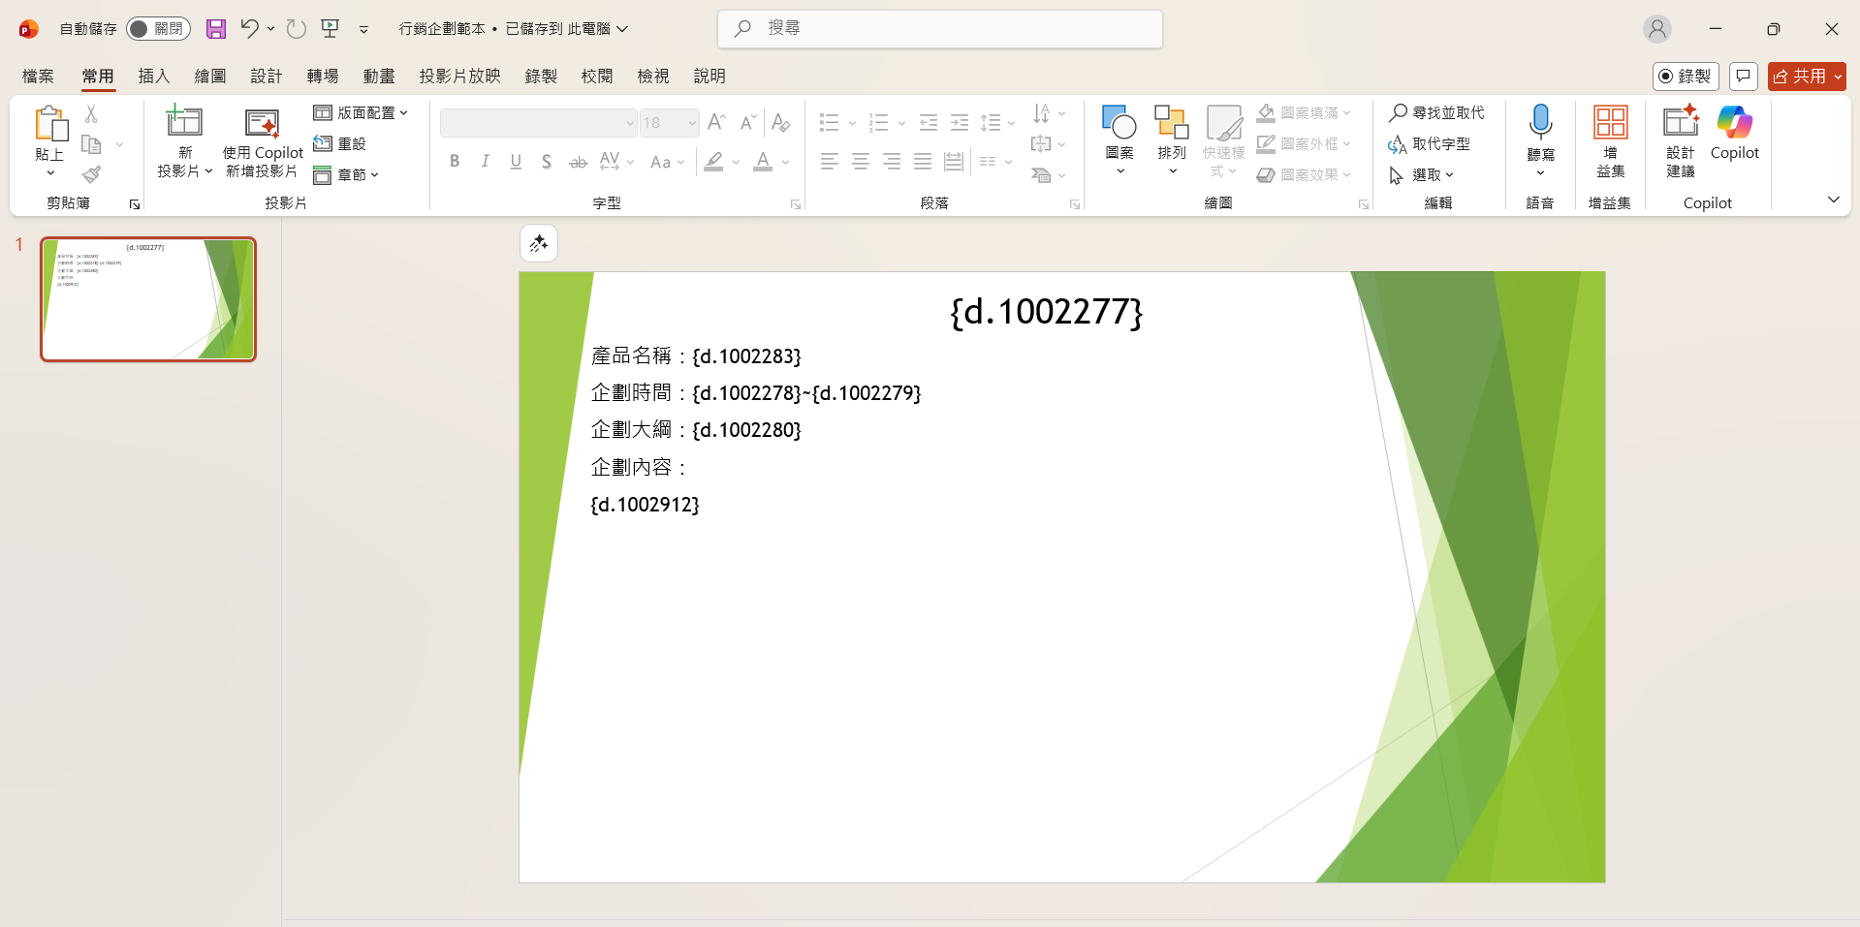Collapse the ribbon with the chevron
Viewport: 1860px width, 927px height.
click(x=1833, y=200)
